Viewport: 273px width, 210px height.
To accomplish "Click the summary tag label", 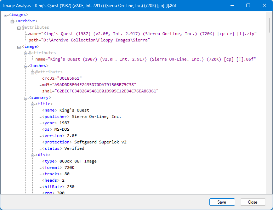I will tap(40, 97).
